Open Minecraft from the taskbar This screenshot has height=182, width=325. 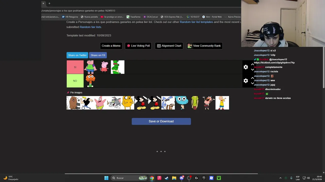click(219, 178)
